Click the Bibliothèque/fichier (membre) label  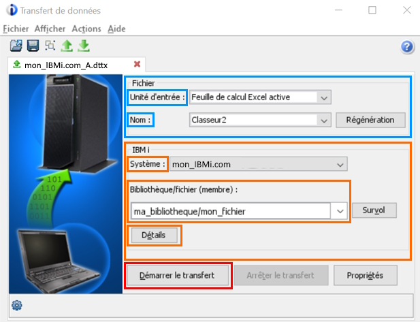tap(184, 190)
